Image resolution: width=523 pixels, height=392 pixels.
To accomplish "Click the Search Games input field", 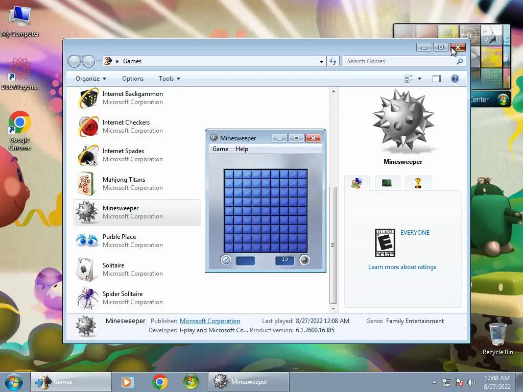I will tap(400, 61).
